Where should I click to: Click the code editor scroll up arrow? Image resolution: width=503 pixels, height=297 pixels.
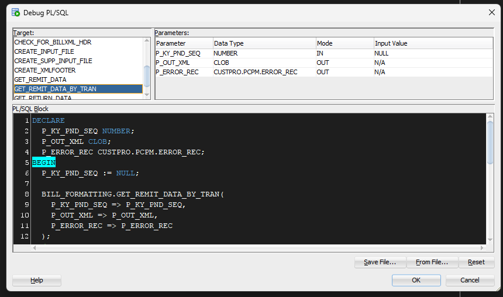(490, 116)
